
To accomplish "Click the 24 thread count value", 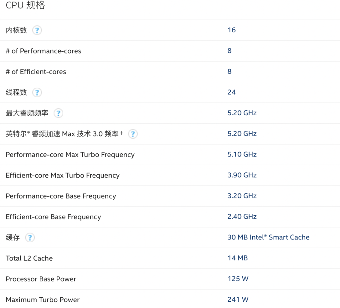I will 231,92.
